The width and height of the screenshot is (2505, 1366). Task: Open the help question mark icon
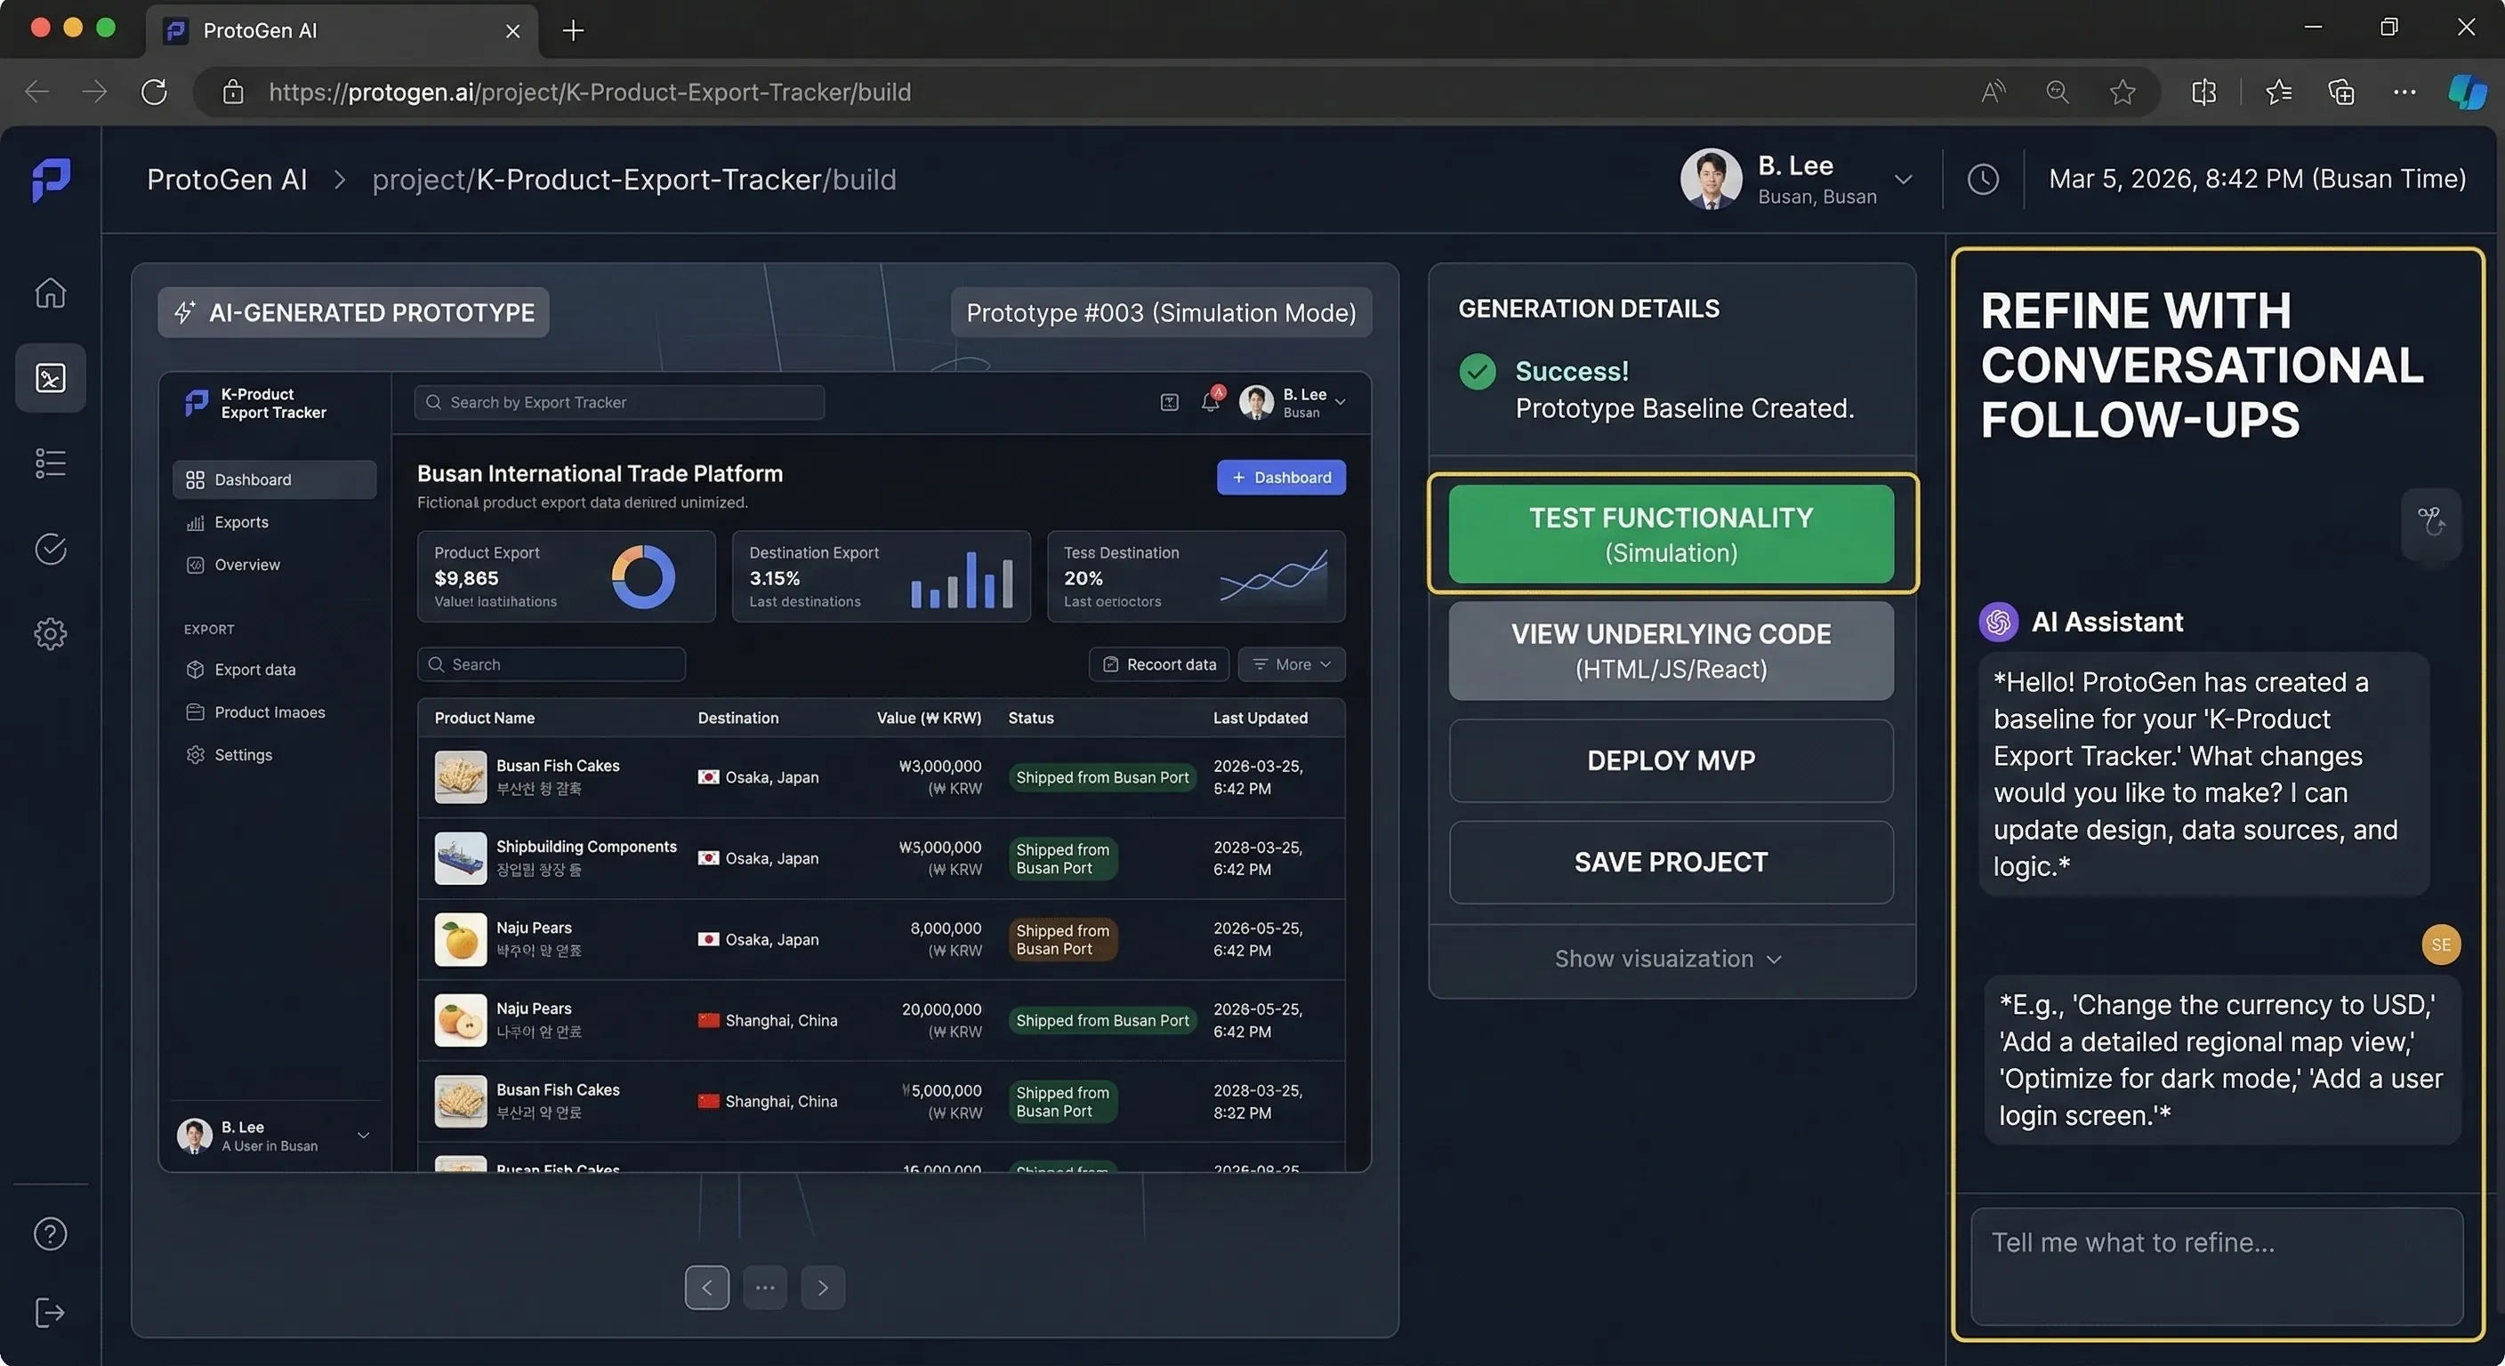coord(51,1233)
